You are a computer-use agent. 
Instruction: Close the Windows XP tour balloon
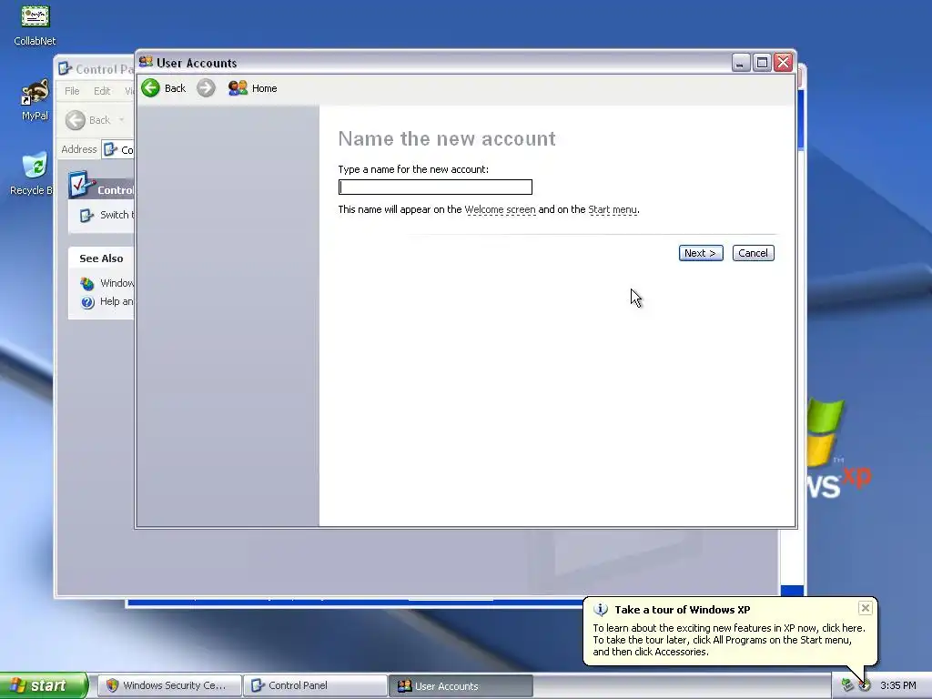click(x=866, y=608)
